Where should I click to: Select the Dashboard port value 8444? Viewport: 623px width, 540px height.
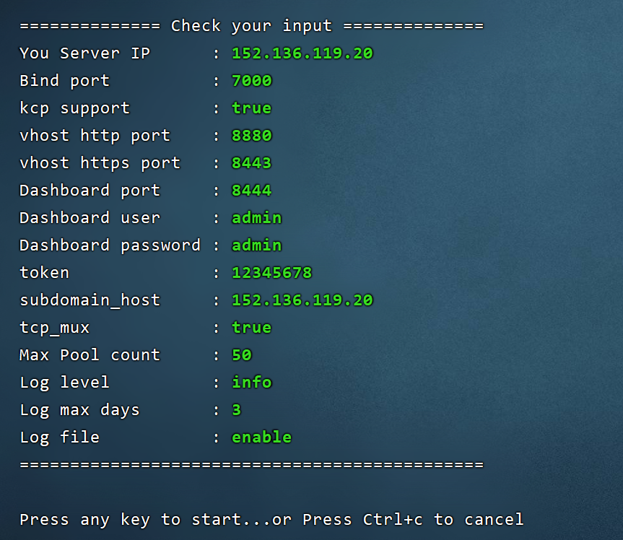(x=252, y=191)
